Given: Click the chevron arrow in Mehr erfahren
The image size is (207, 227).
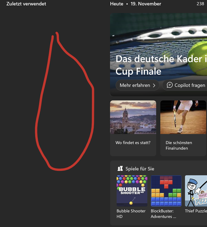Looking at the screenshot, I should click(154, 85).
